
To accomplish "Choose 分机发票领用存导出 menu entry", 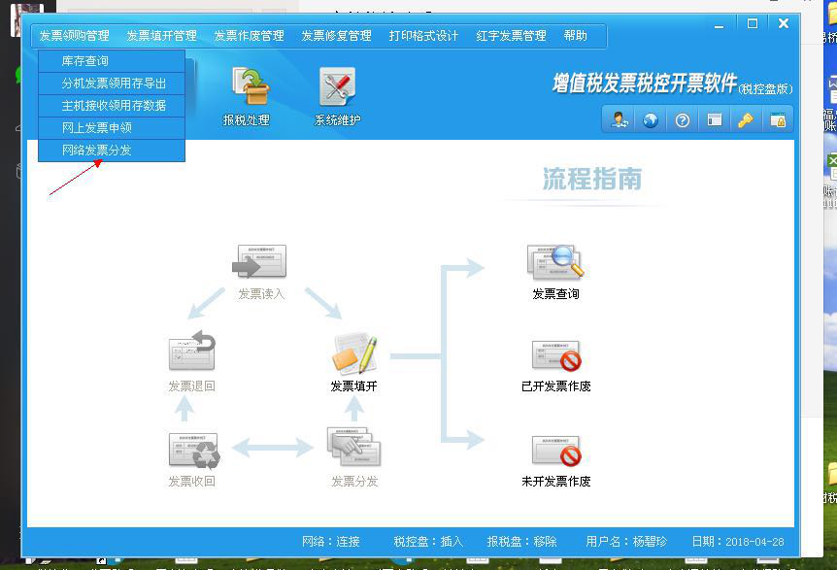I will point(114,84).
